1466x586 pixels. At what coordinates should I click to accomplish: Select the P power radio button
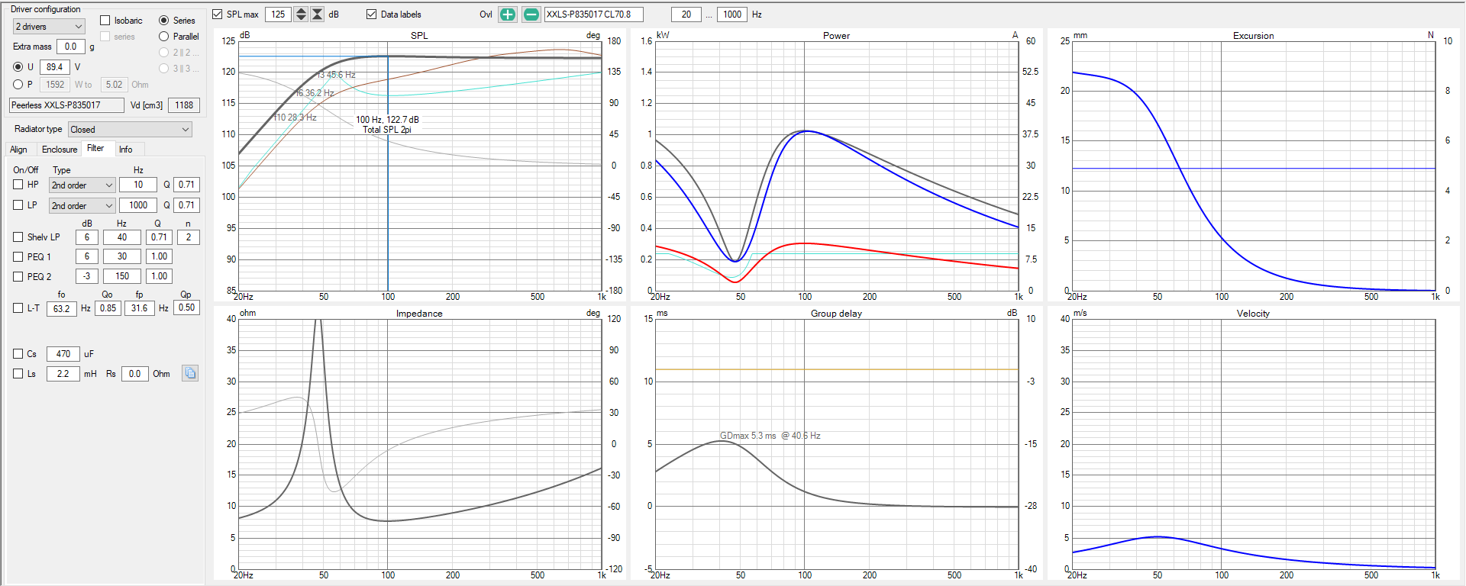18,85
